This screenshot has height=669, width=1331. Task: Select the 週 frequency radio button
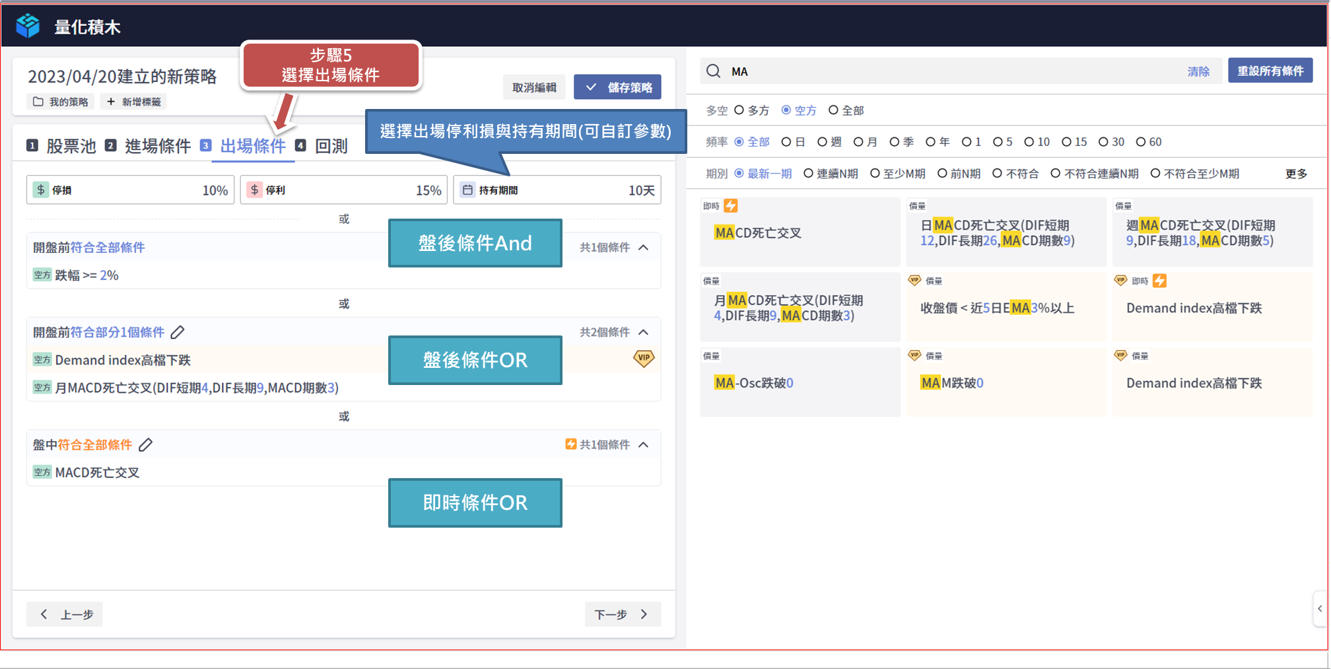(x=822, y=142)
